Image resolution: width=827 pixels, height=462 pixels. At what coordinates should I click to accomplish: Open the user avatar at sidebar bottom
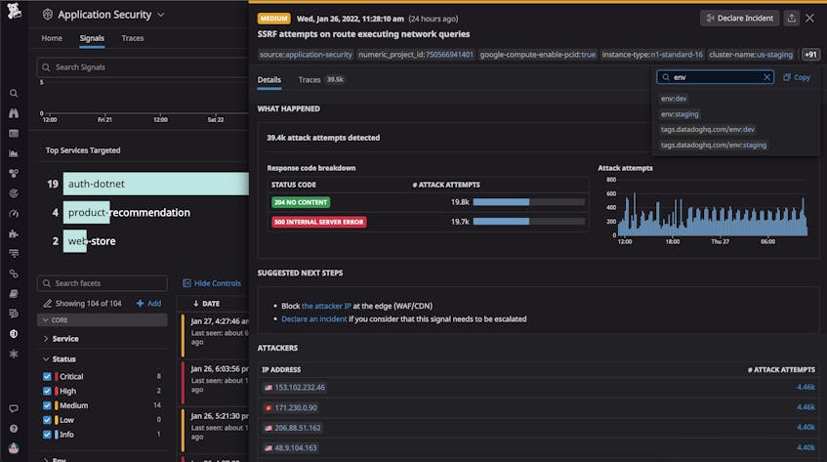(14, 448)
